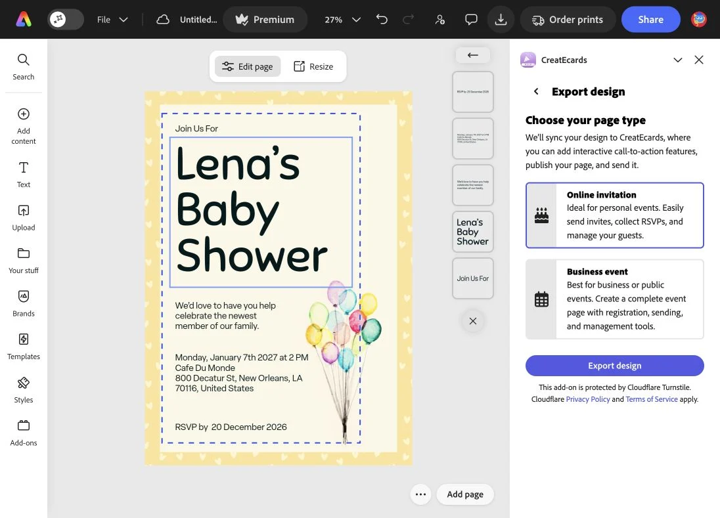Select the Lena's Baby Shower title text
Viewport: 720px width, 518px height.
pos(261,212)
